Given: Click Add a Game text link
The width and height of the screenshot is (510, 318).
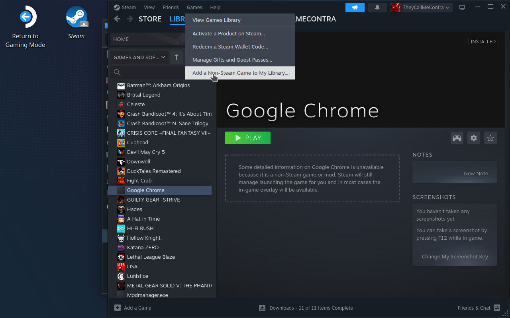Looking at the screenshot, I should pyautogui.click(x=137, y=308).
